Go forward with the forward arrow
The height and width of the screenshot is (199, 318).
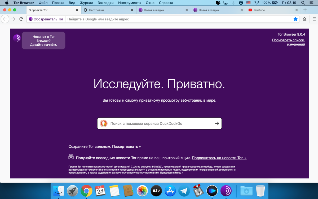13,19
